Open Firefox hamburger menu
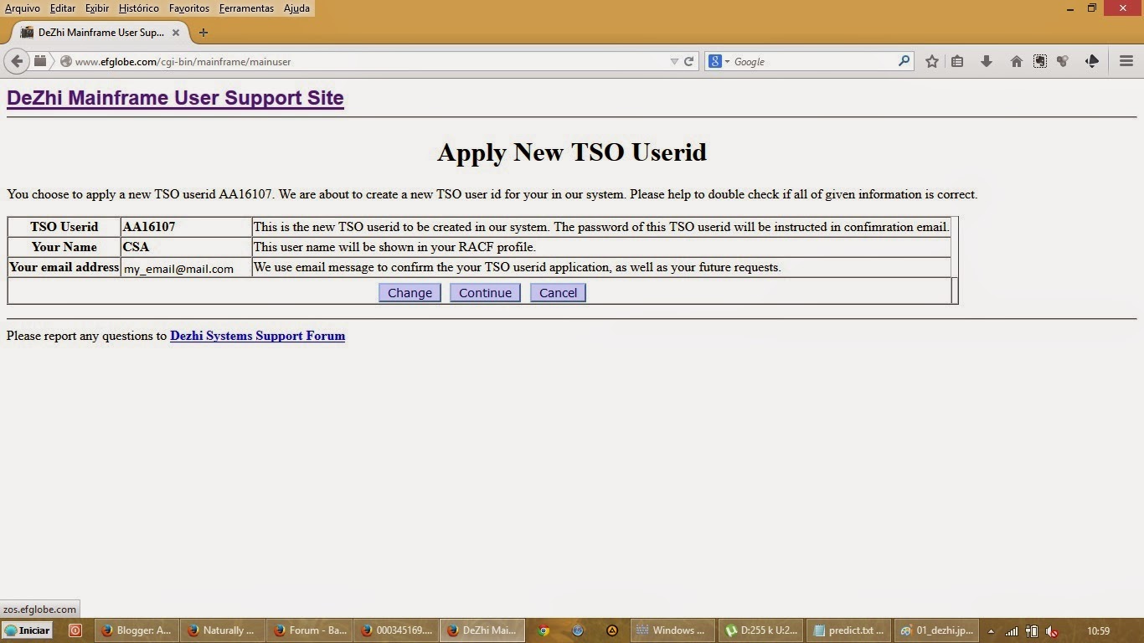The height and width of the screenshot is (643, 1144). 1126,61
